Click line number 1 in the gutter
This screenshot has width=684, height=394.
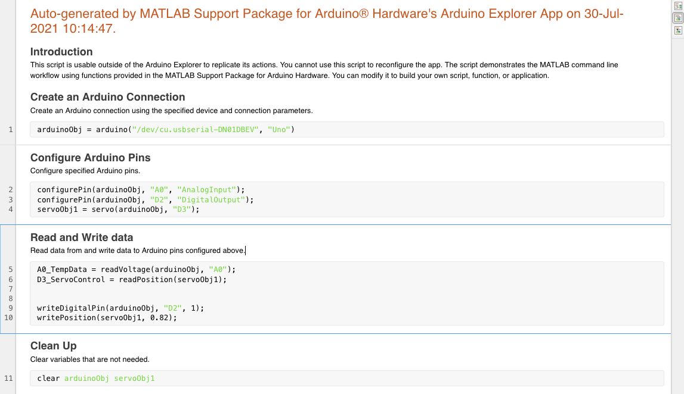pos(11,130)
